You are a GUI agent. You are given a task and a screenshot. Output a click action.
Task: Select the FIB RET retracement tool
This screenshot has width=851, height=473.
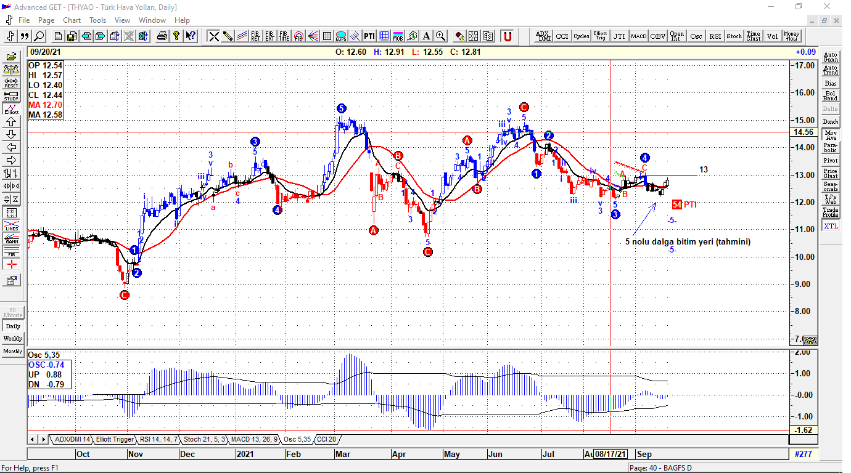click(x=256, y=36)
